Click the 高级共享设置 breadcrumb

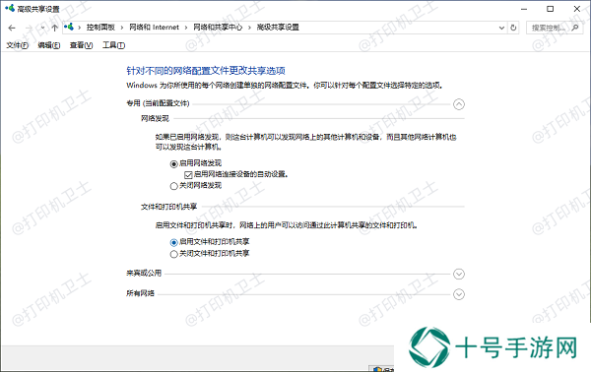pos(278,28)
